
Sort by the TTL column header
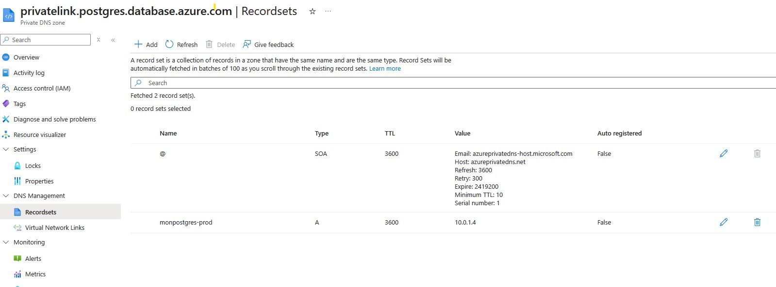pos(390,133)
